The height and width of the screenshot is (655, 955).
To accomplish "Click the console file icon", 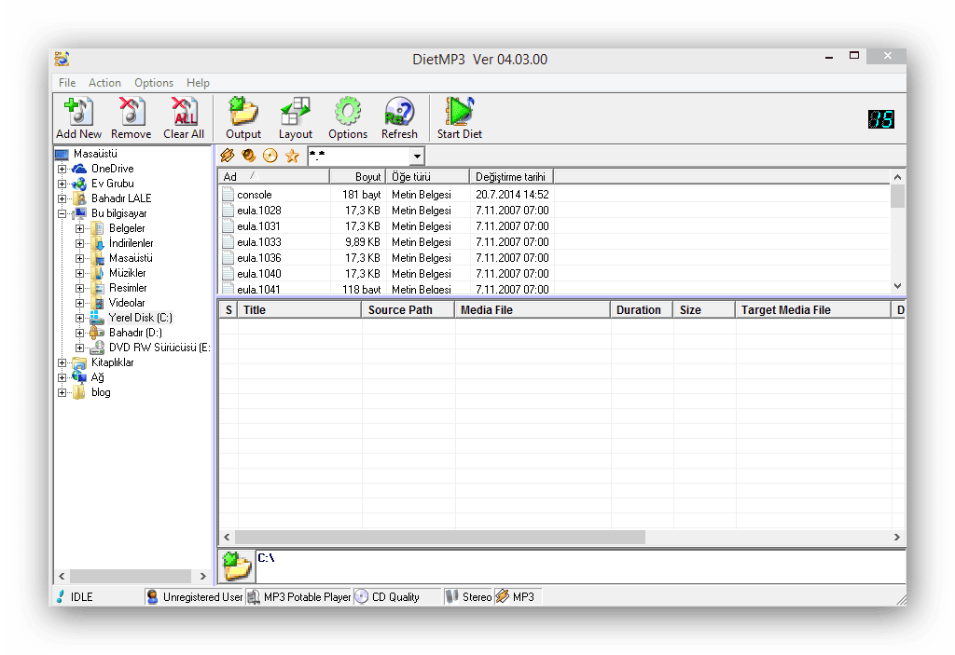I will pos(228,194).
